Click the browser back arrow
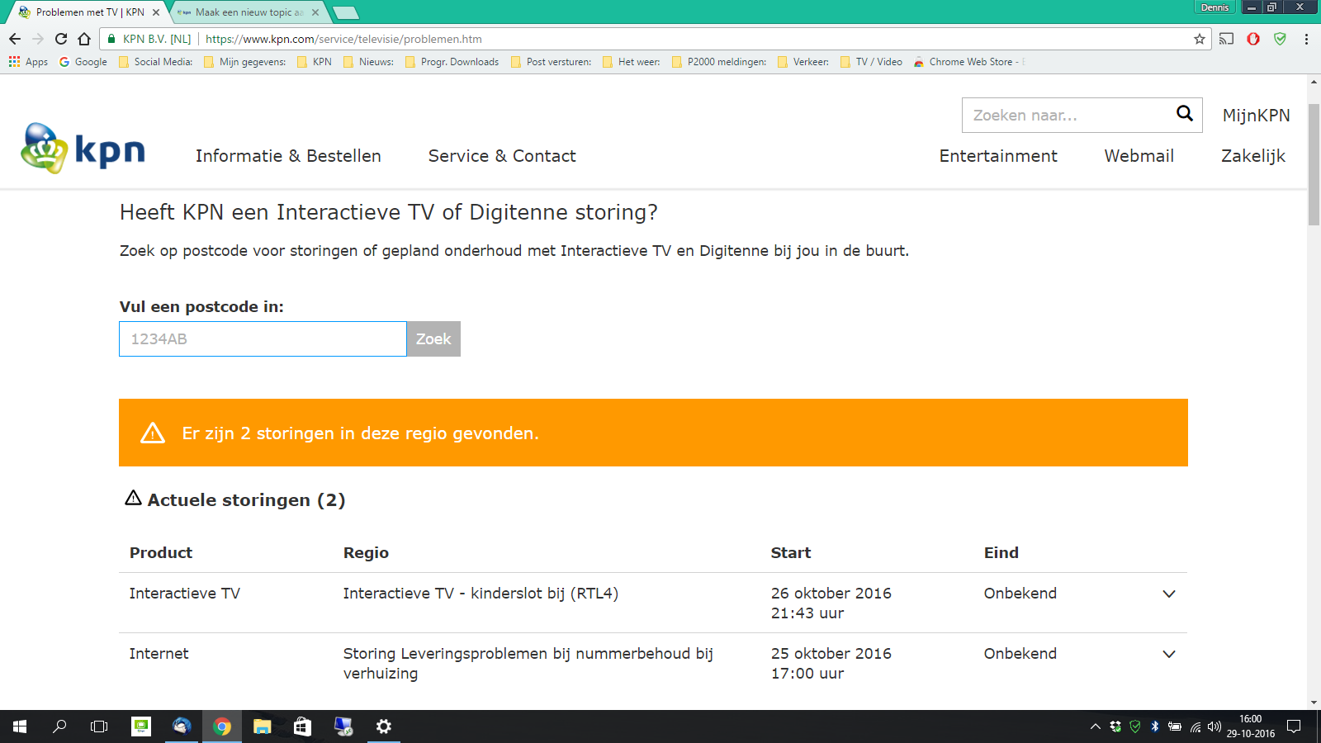Image resolution: width=1321 pixels, height=743 pixels. [x=15, y=39]
